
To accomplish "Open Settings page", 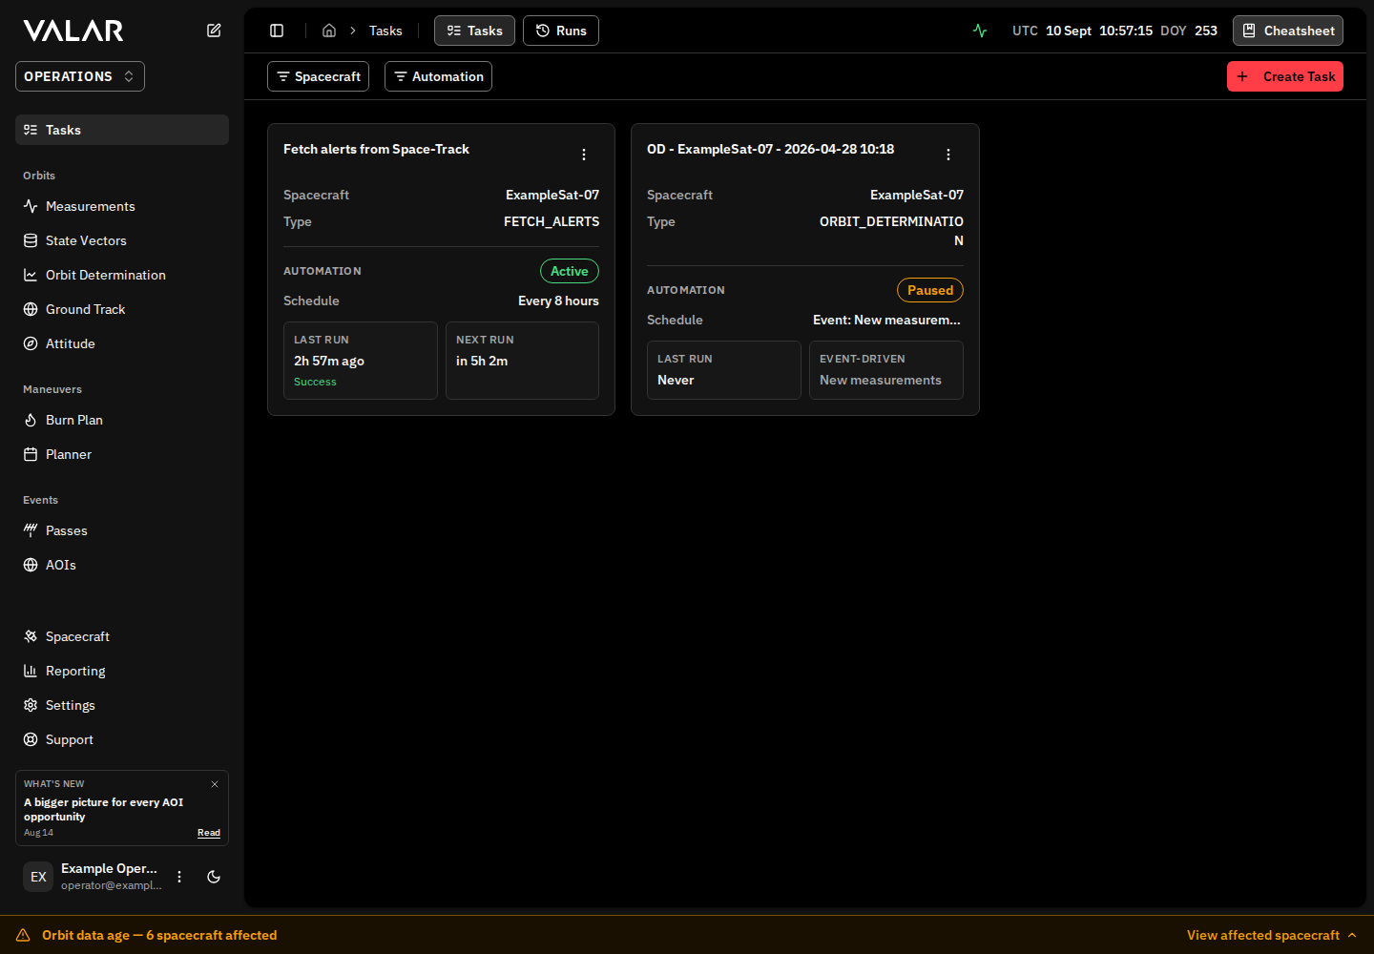I will click(122, 705).
